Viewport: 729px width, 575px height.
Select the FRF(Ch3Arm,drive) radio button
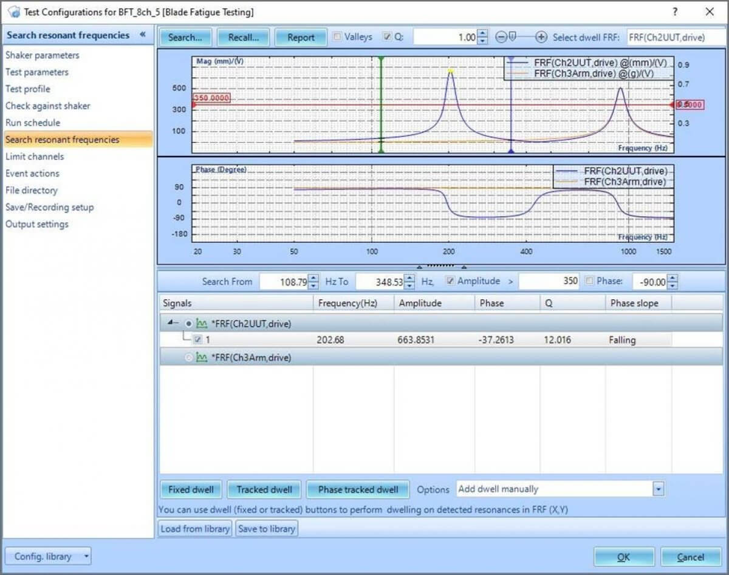188,358
